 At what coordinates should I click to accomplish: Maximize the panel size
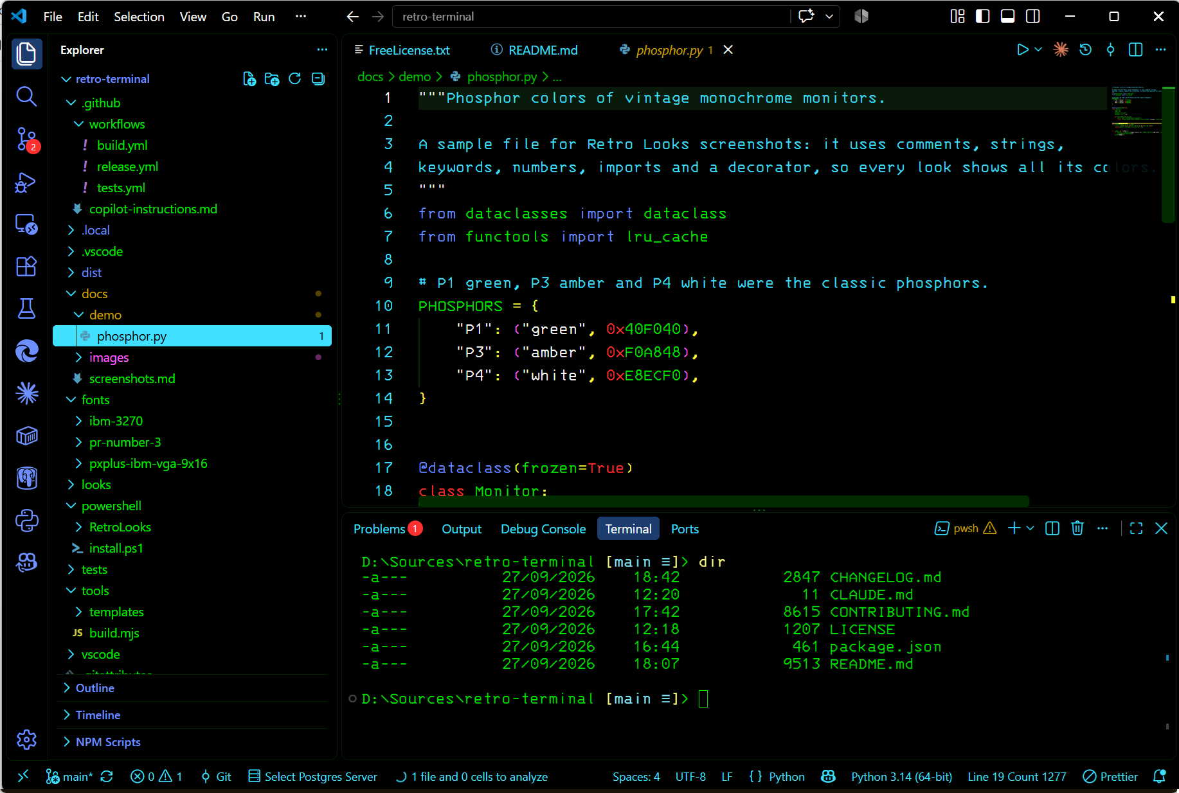(1136, 528)
